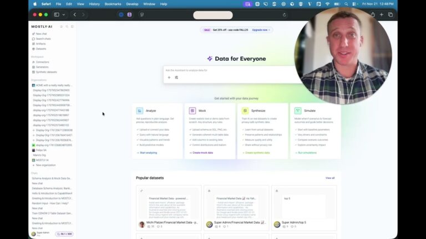Toggle the Safari sidebar button

coord(56,15)
